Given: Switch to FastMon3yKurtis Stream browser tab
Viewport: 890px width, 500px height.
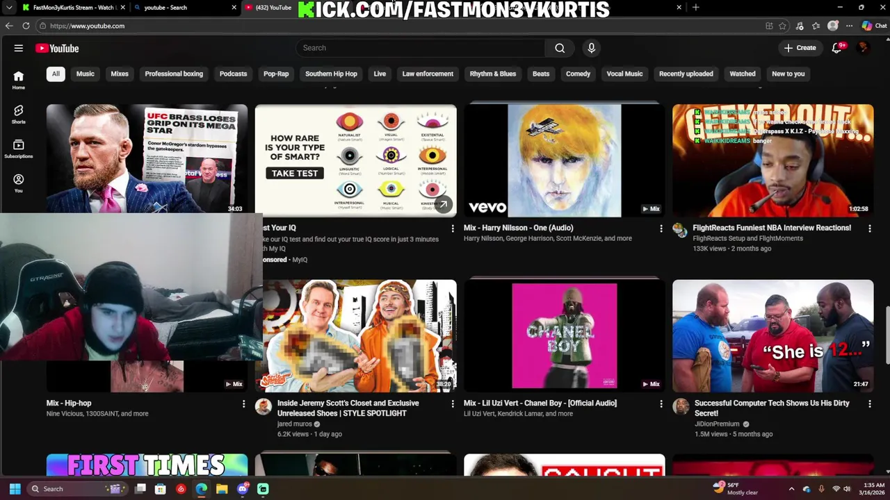Looking at the screenshot, I should tap(73, 8).
